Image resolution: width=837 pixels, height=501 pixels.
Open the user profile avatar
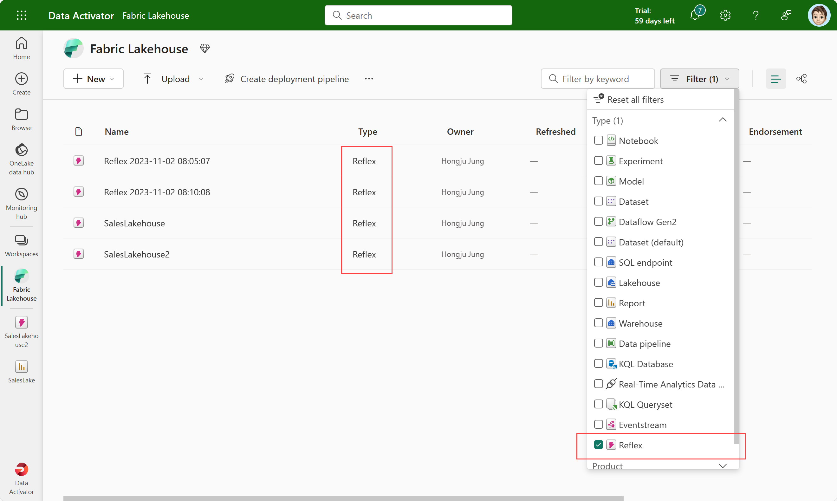(x=819, y=15)
